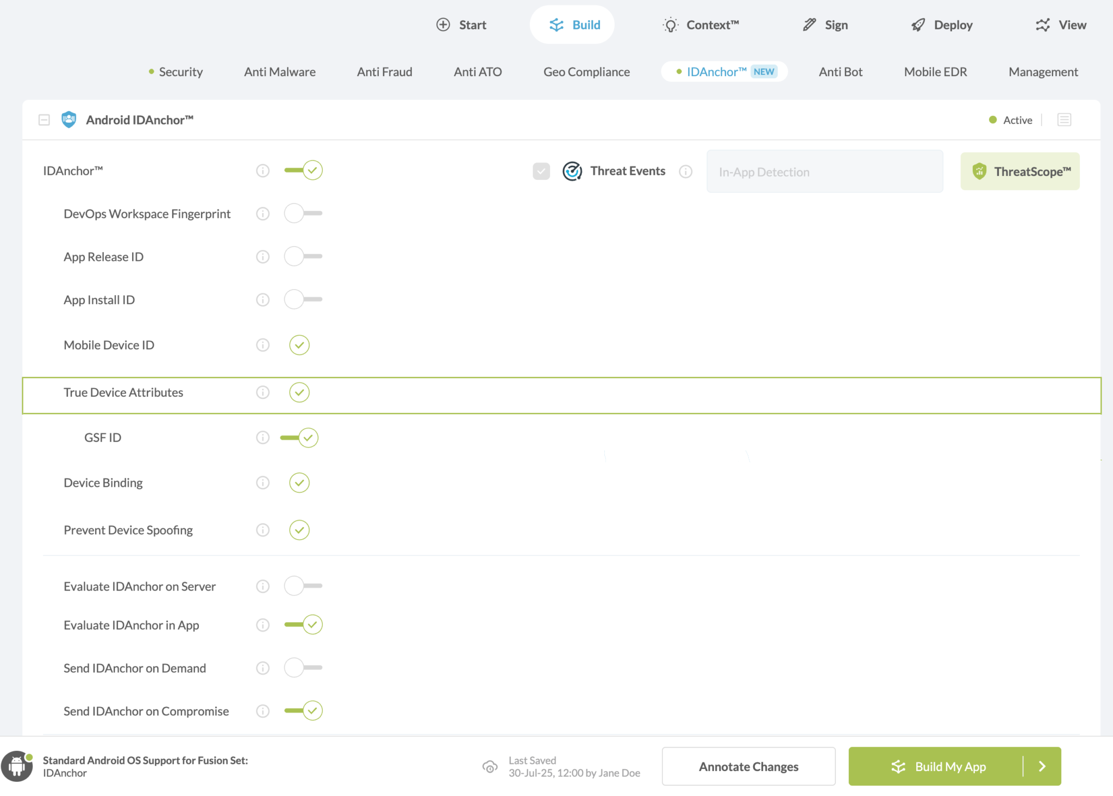1113x796 pixels.
Task: Open the Start section via its plus icon
Action: tap(443, 24)
